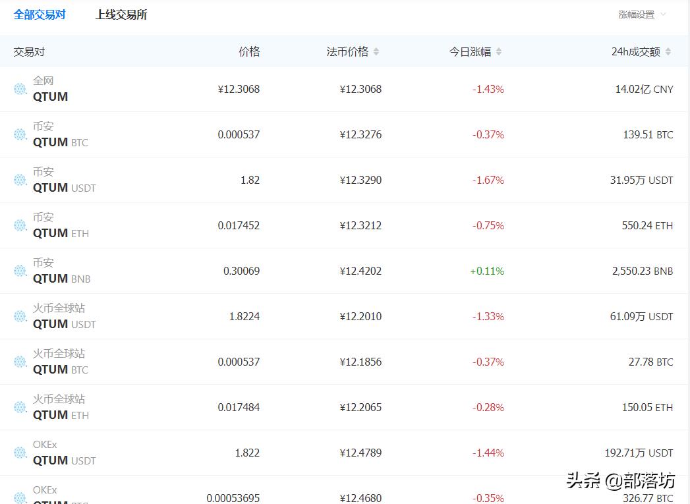The height and width of the screenshot is (504, 690).
Task: Sort by 今日涨幅 column arrows
Action: coord(499,51)
